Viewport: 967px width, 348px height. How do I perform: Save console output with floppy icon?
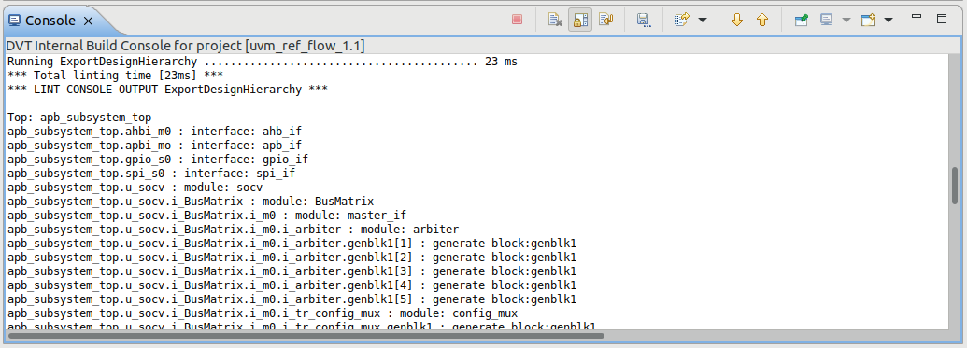click(644, 21)
